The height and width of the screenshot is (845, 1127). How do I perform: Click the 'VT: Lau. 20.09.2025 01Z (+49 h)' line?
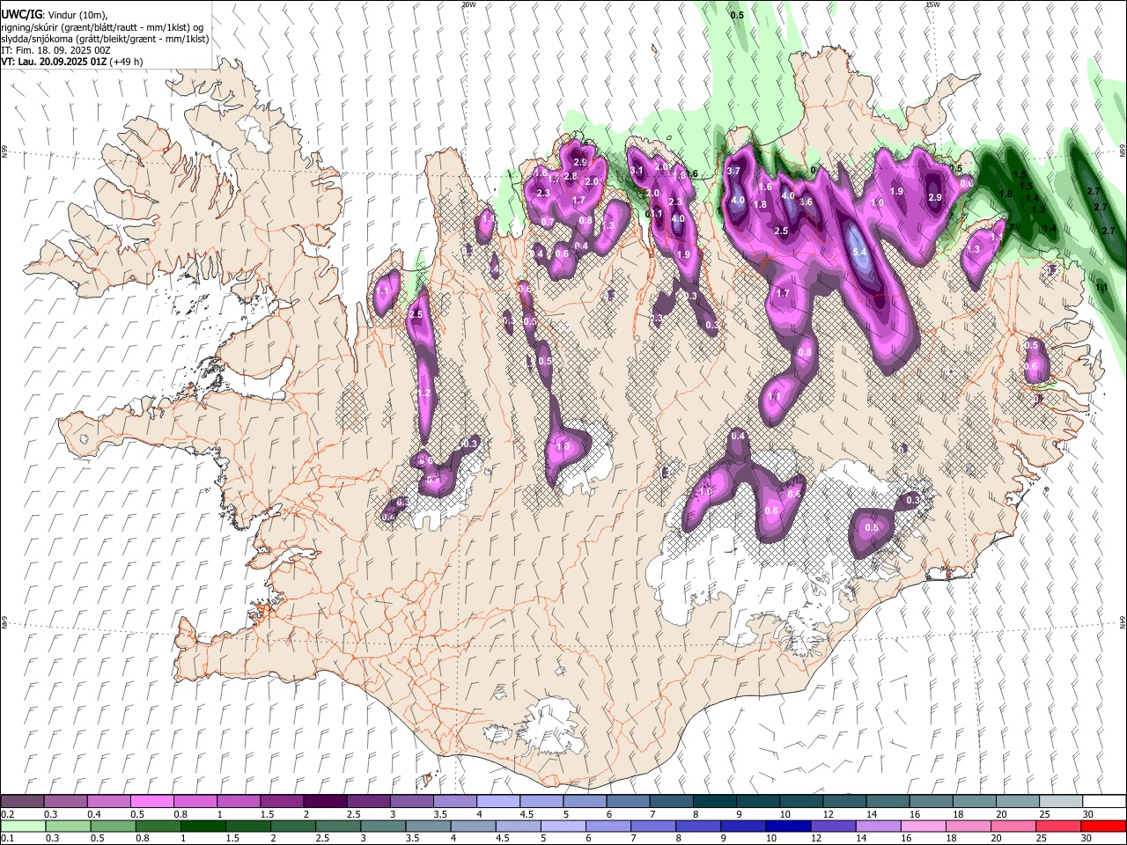click(x=72, y=62)
